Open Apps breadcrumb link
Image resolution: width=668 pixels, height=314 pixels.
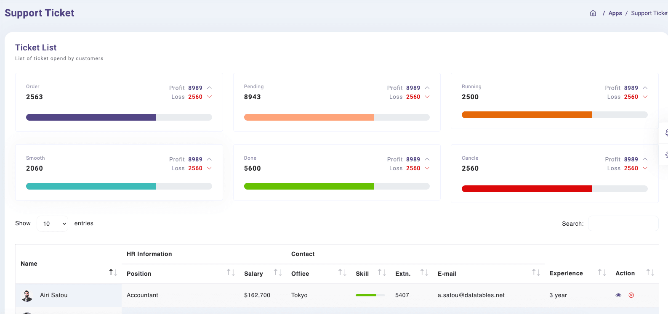pyautogui.click(x=615, y=13)
